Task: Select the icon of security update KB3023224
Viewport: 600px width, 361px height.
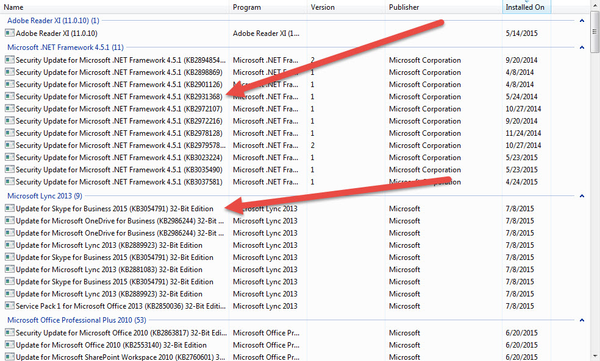Action: pos(10,158)
